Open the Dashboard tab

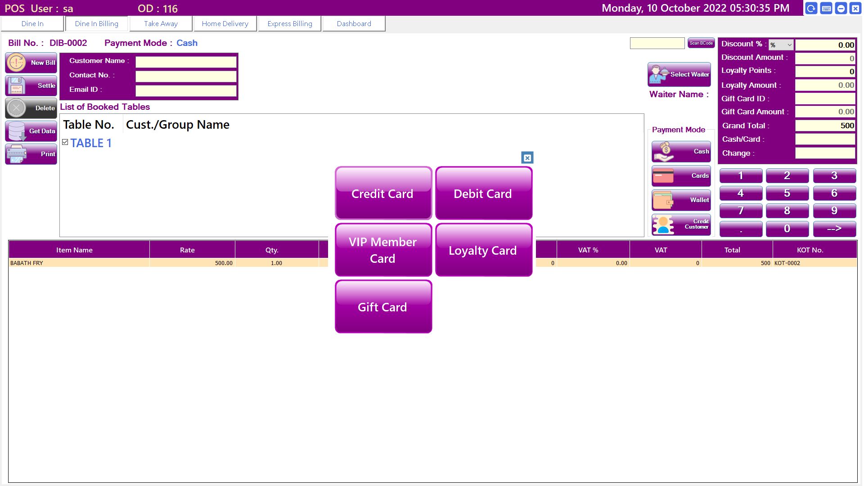(x=354, y=24)
